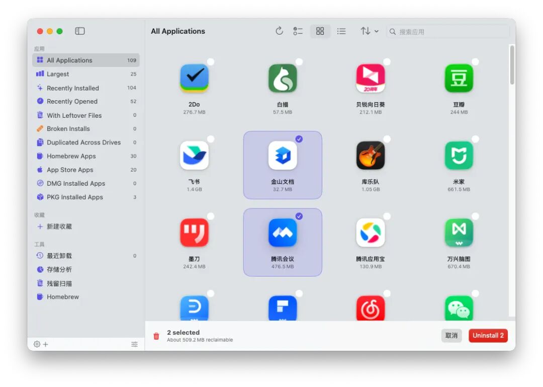The height and width of the screenshot is (387, 543).
Task: Open Homebrew Apps category
Action: (x=86, y=156)
